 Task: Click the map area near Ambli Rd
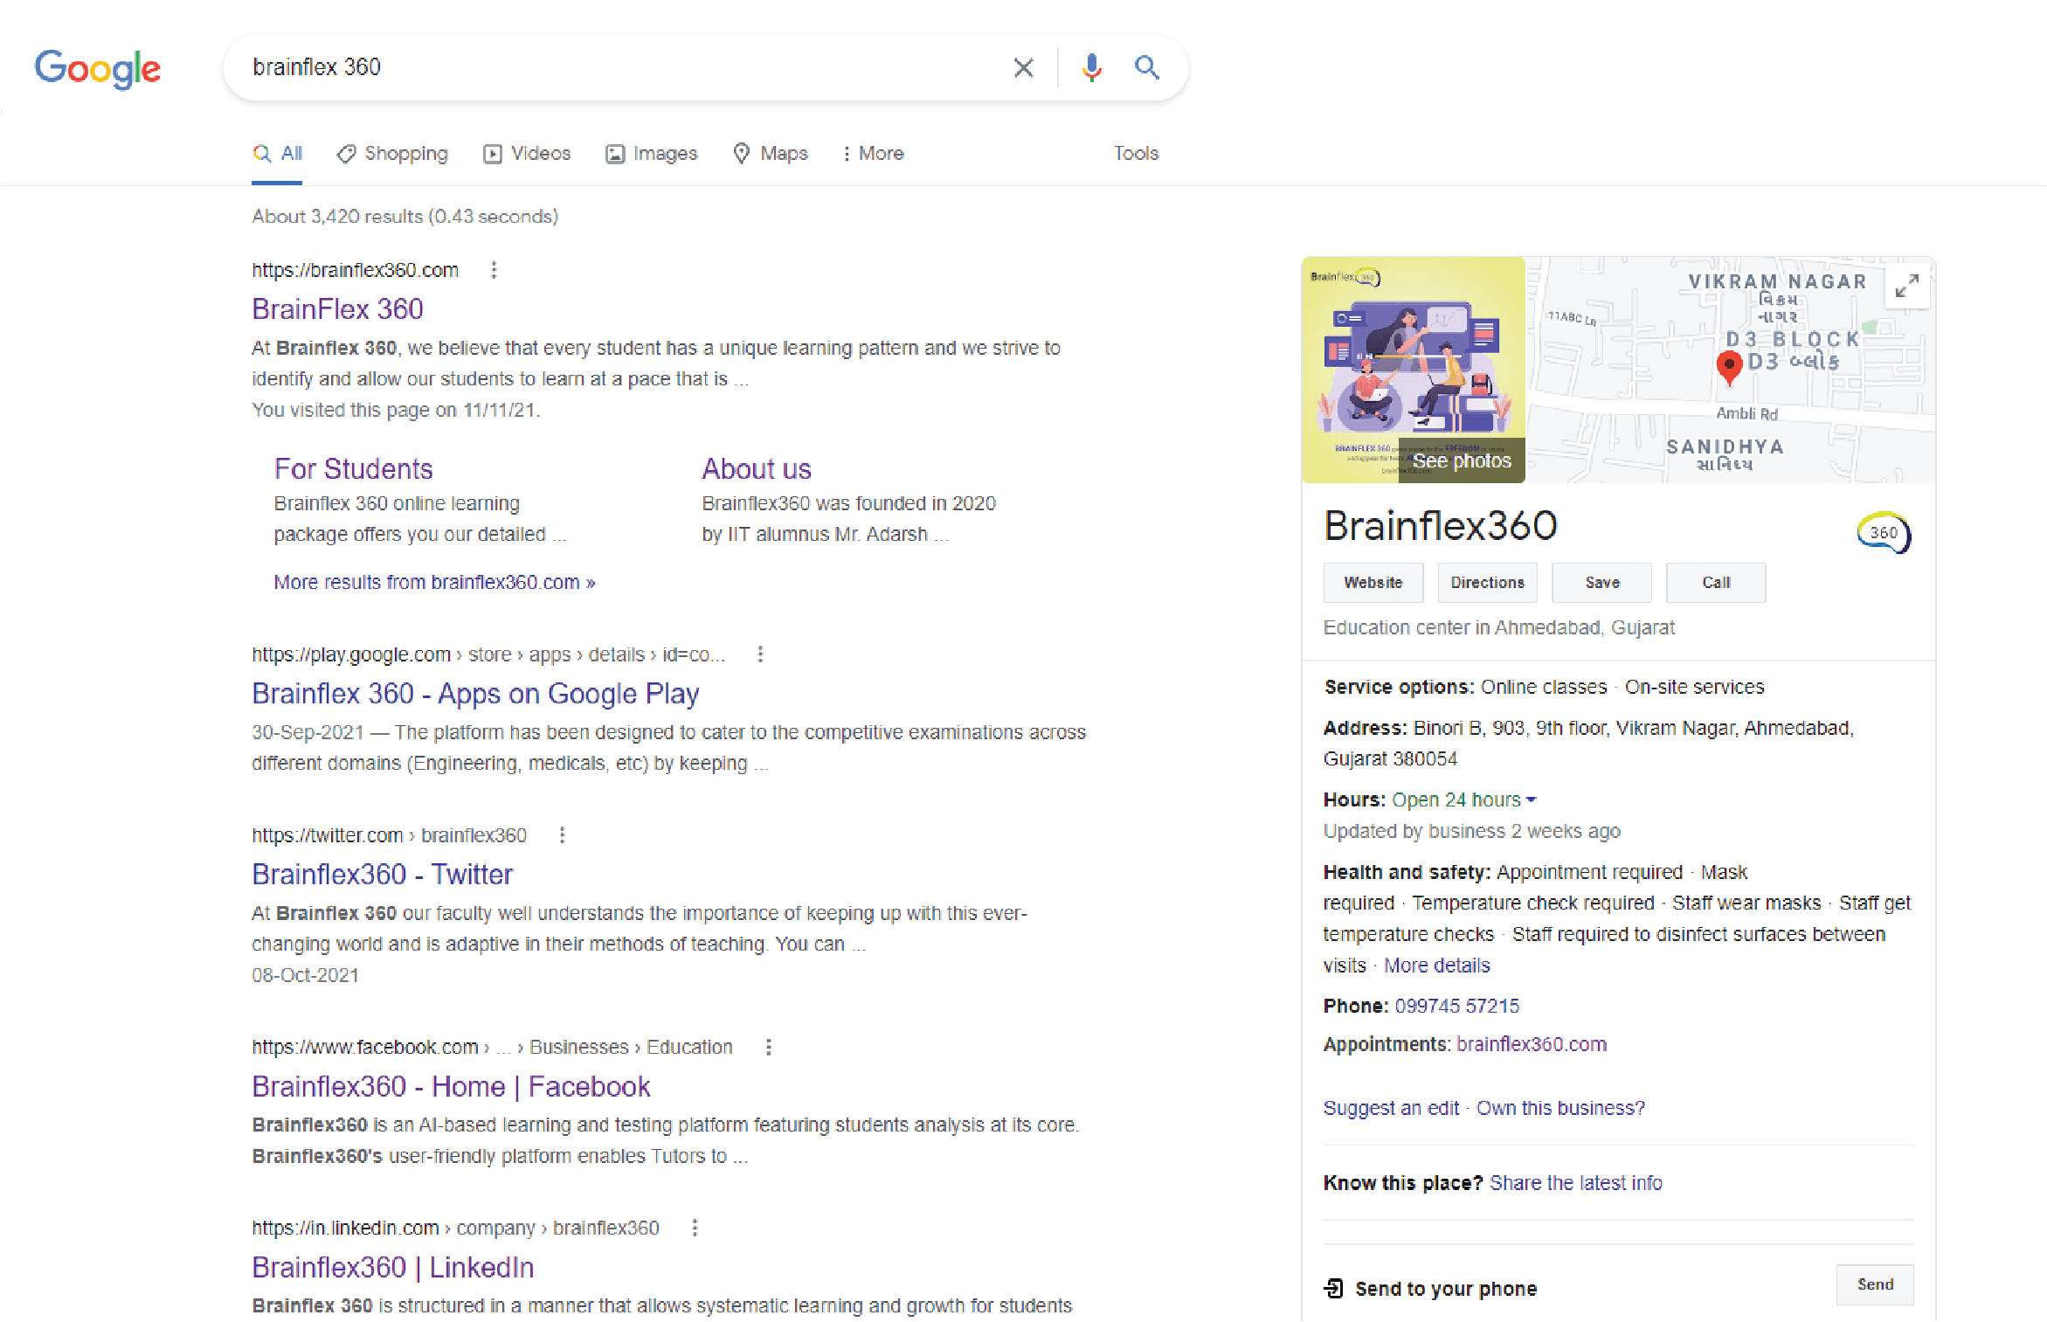[x=1746, y=414]
